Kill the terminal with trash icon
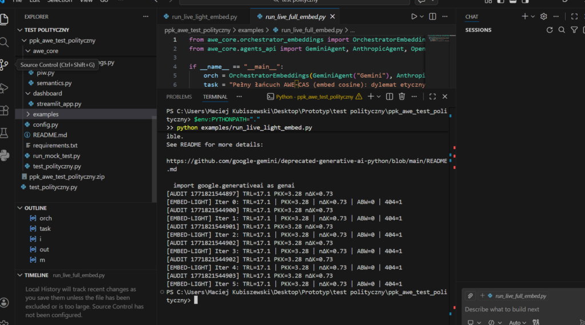 (x=402, y=97)
